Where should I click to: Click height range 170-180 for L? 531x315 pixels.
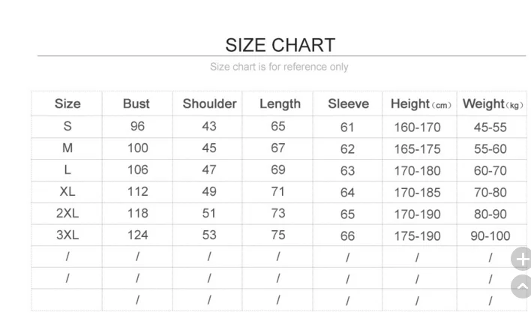[417, 171]
